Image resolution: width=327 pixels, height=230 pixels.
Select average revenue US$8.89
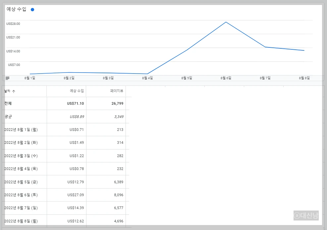coord(77,117)
